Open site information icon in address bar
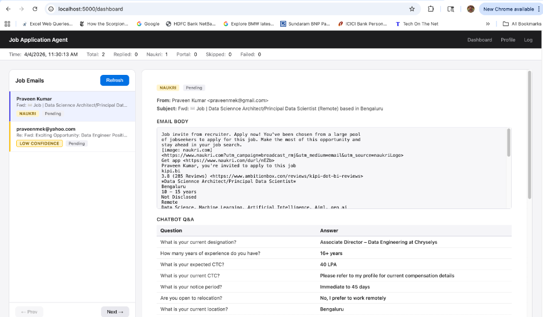543x317 pixels. pyautogui.click(x=51, y=9)
